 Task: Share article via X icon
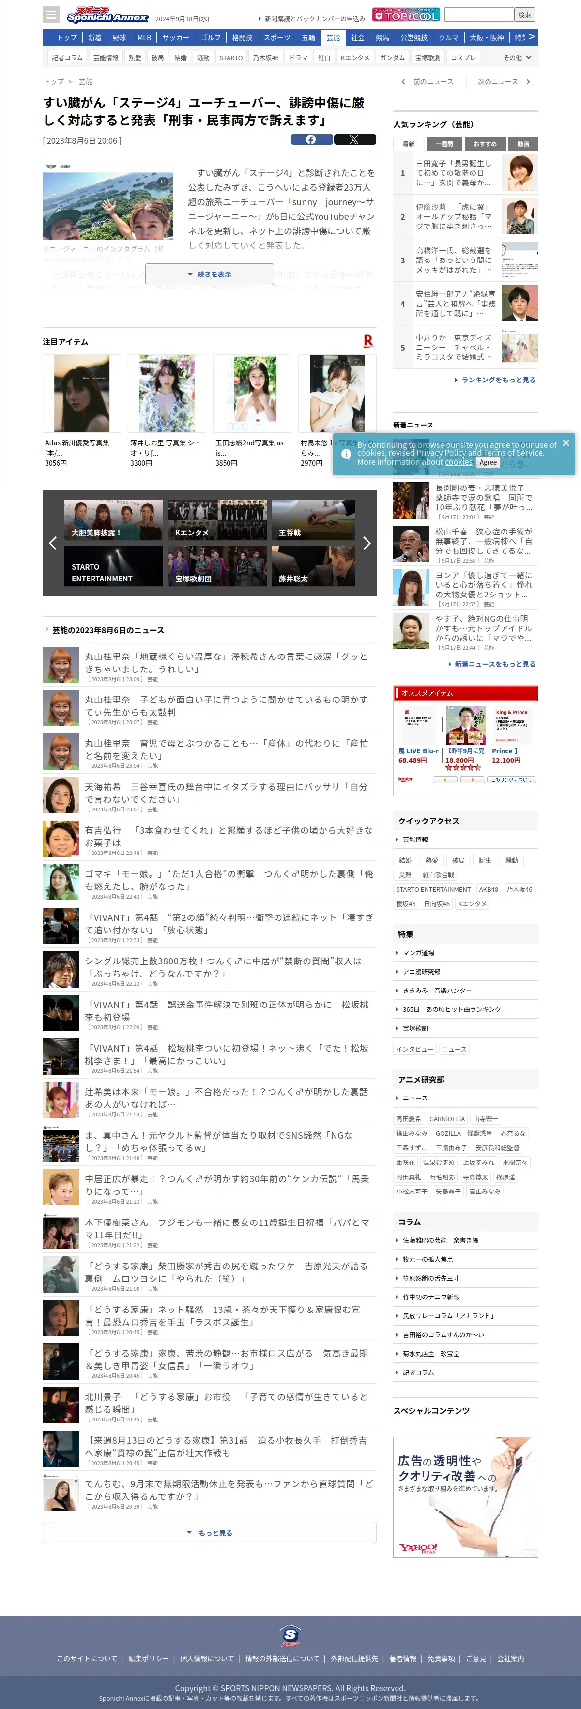[354, 139]
